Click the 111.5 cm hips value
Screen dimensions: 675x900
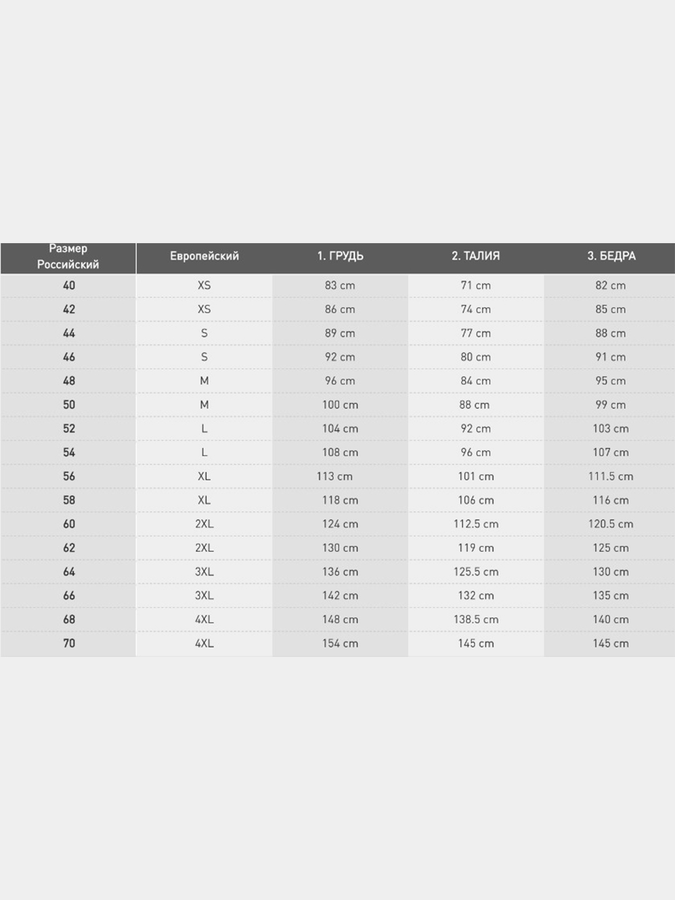click(x=611, y=476)
